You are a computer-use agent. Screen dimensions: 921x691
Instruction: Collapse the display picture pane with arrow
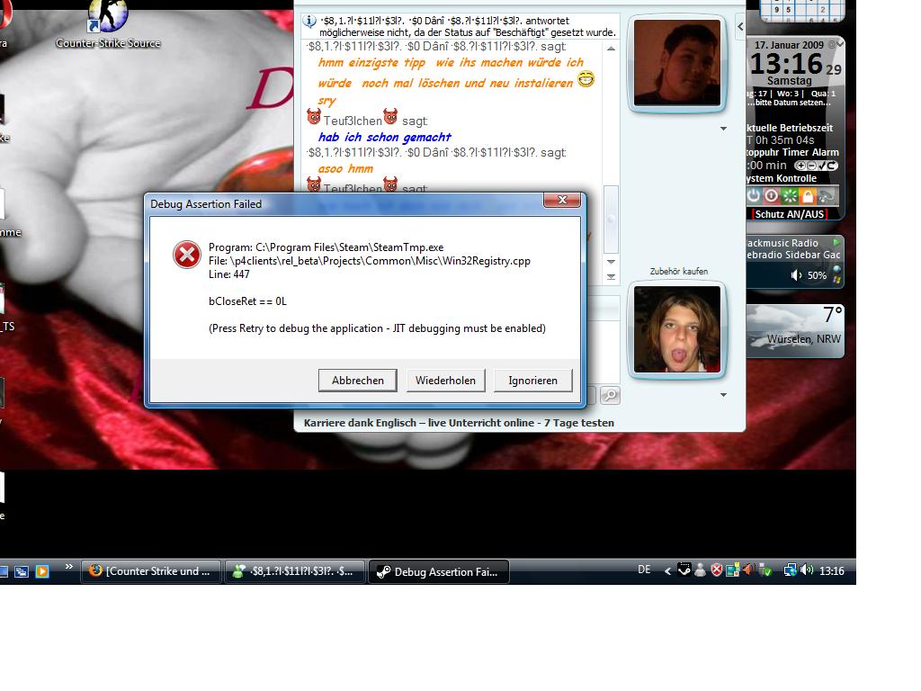pyautogui.click(x=739, y=26)
